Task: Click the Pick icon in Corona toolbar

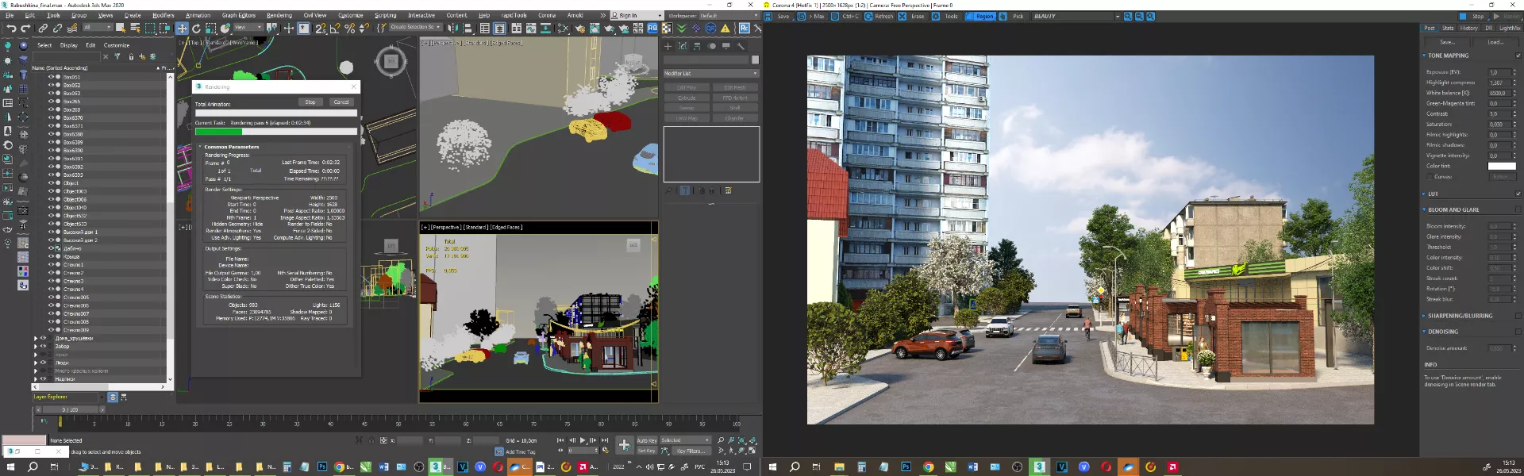Action: click(x=1003, y=16)
